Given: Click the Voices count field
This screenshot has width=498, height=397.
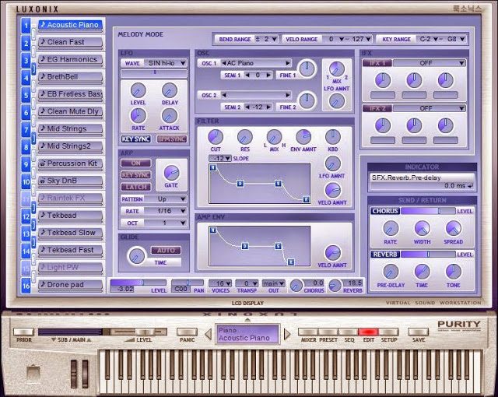Looking at the screenshot, I should click(x=220, y=283).
